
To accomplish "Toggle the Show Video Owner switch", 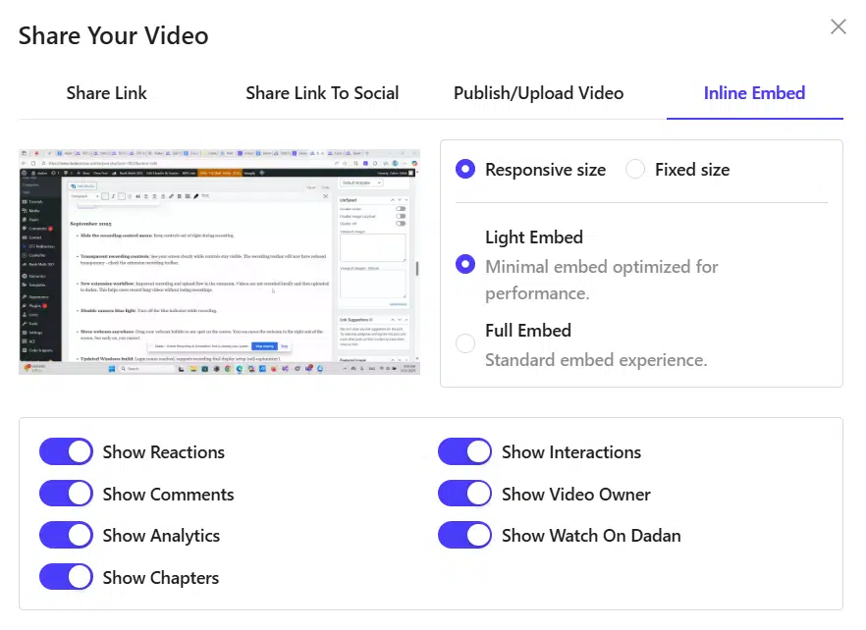I will (x=464, y=494).
